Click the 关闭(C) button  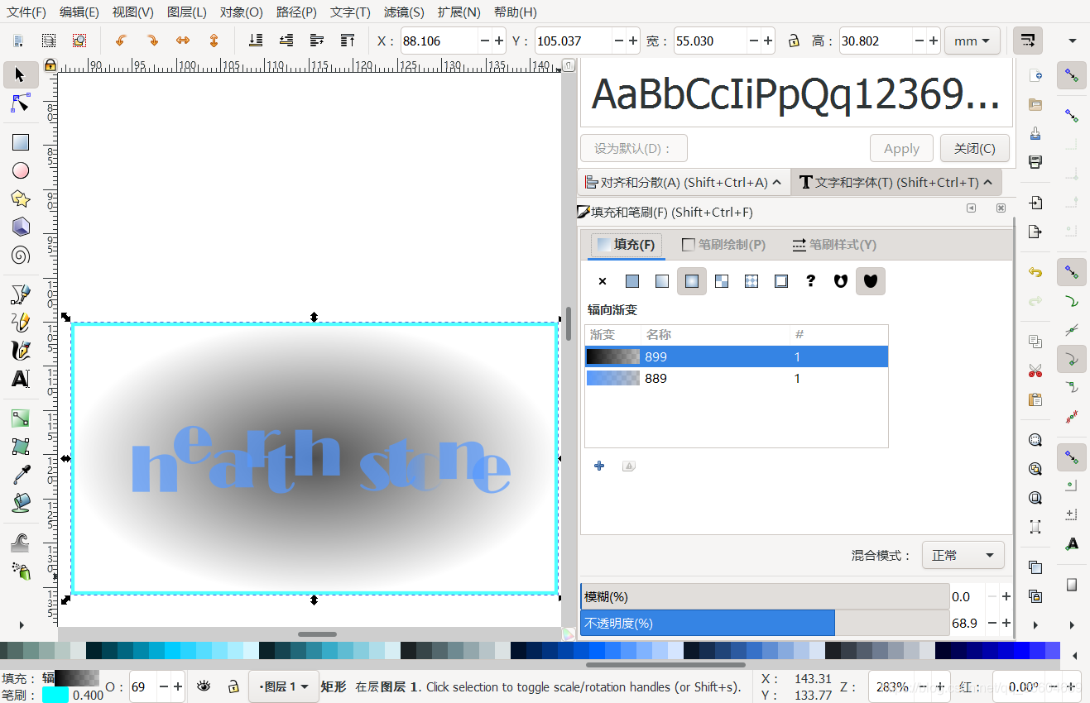point(974,148)
